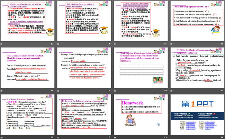The height and width of the screenshot is (139, 225).
Task: Click the slide number 22 label
Action: click(x=109, y=137)
